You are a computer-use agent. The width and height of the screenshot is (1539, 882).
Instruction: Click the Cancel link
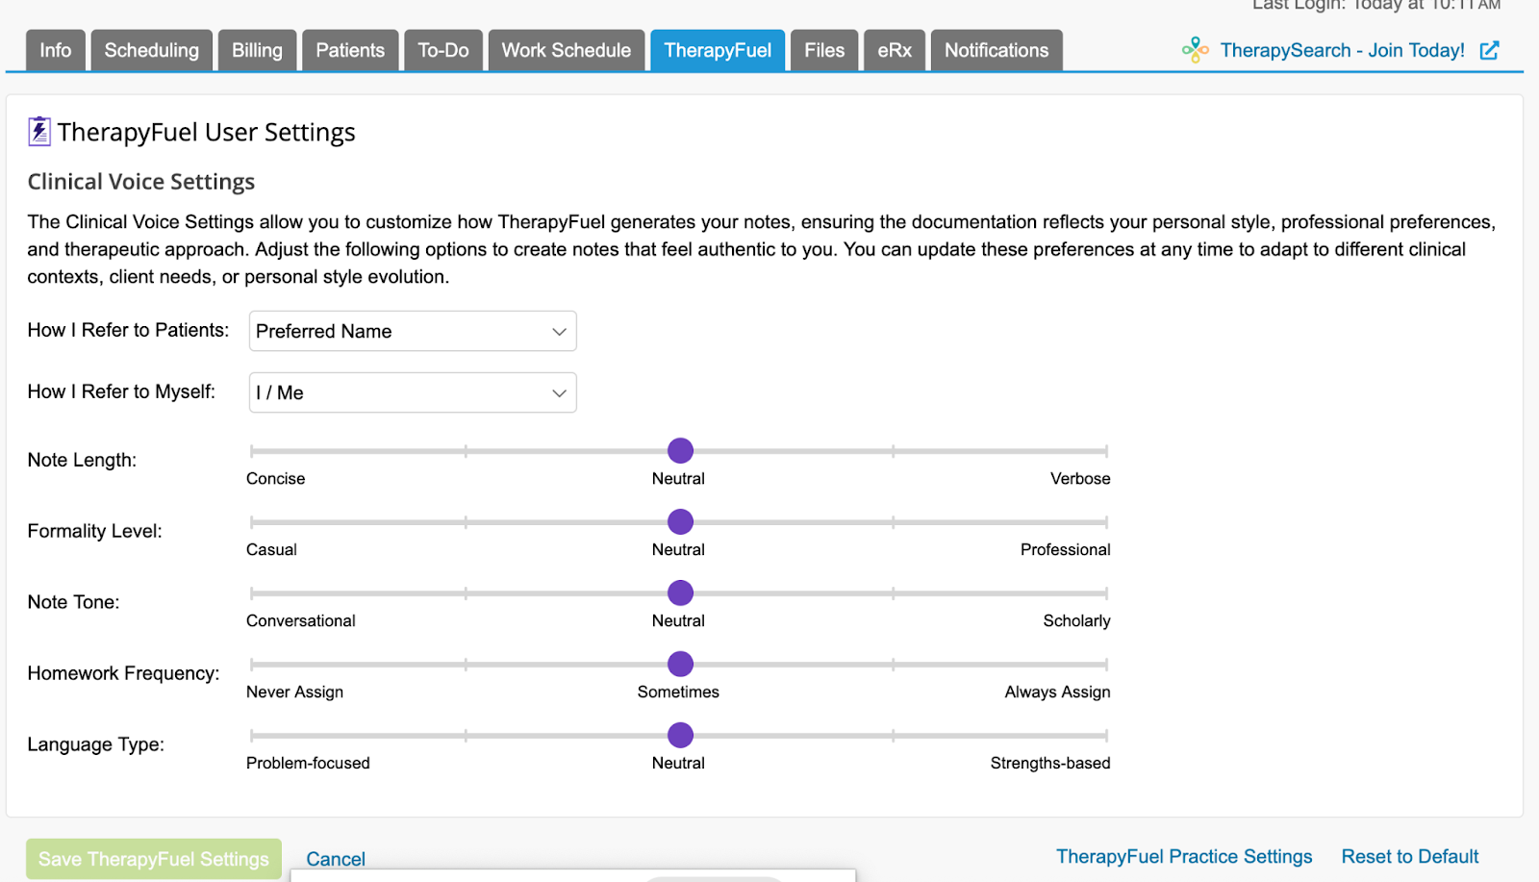[x=335, y=858]
